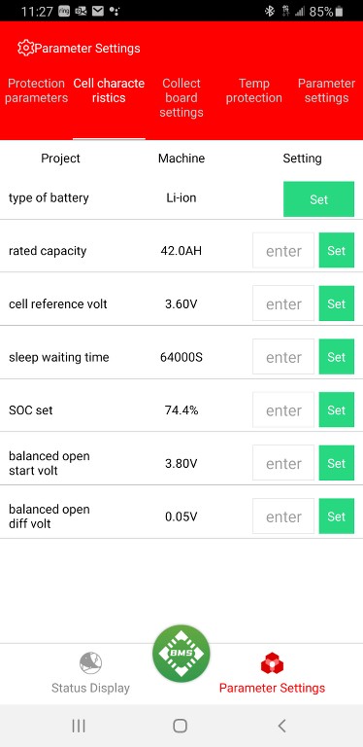
Task: Tap Android home navigation button
Action: [x=181, y=726]
